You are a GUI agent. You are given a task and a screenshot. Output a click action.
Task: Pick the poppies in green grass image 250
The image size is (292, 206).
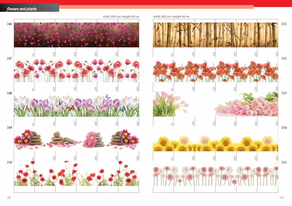(x=76, y=174)
